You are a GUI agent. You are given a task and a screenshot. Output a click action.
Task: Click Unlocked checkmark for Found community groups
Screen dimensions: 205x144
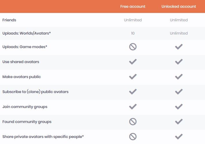179,122
